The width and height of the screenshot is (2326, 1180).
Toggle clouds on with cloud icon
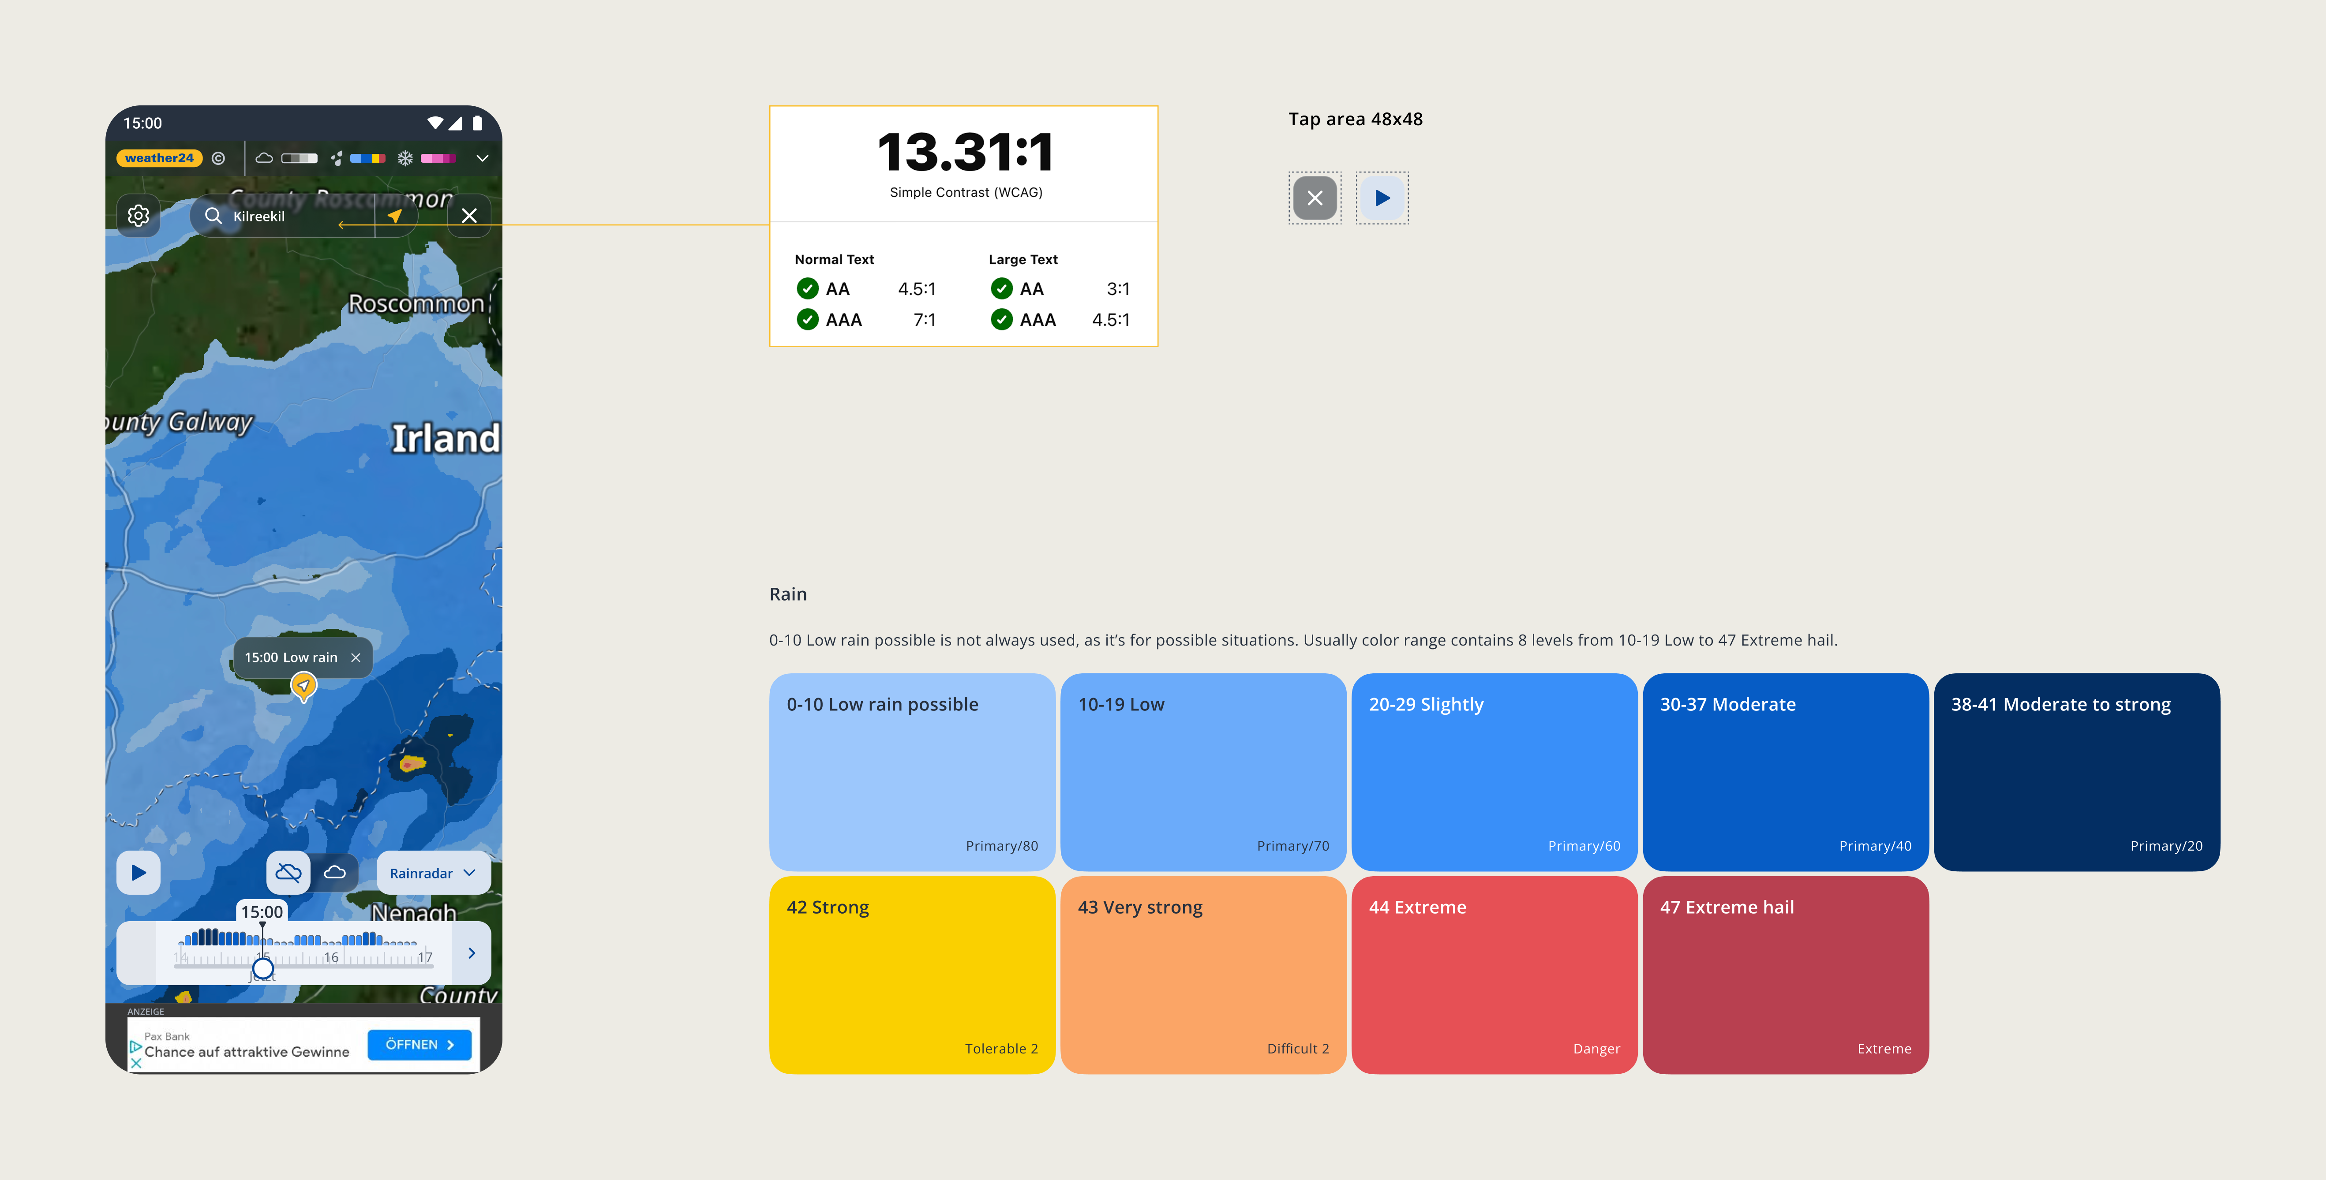click(x=335, y=872)
